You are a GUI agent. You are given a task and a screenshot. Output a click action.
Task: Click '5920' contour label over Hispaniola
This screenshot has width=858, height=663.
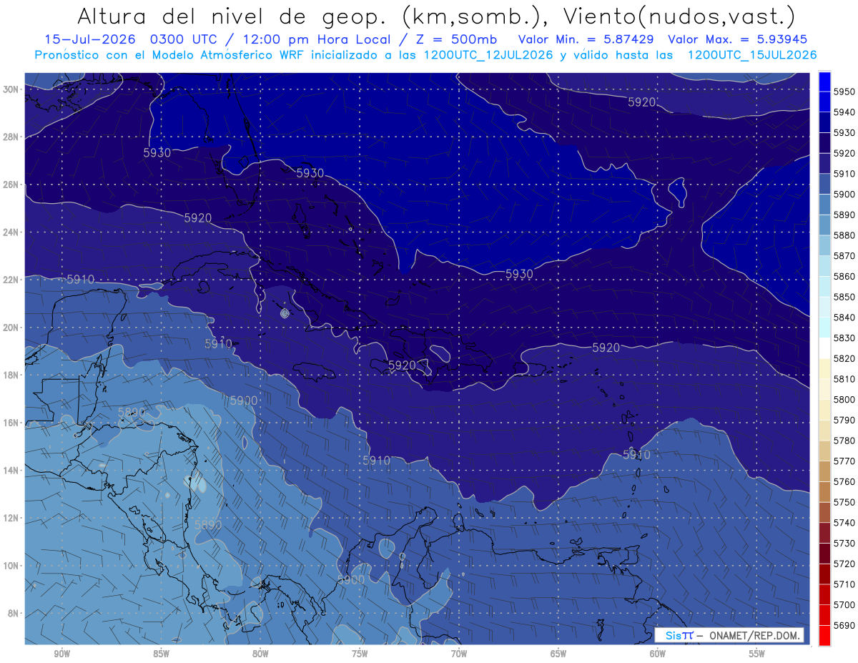tap(402, 365)
